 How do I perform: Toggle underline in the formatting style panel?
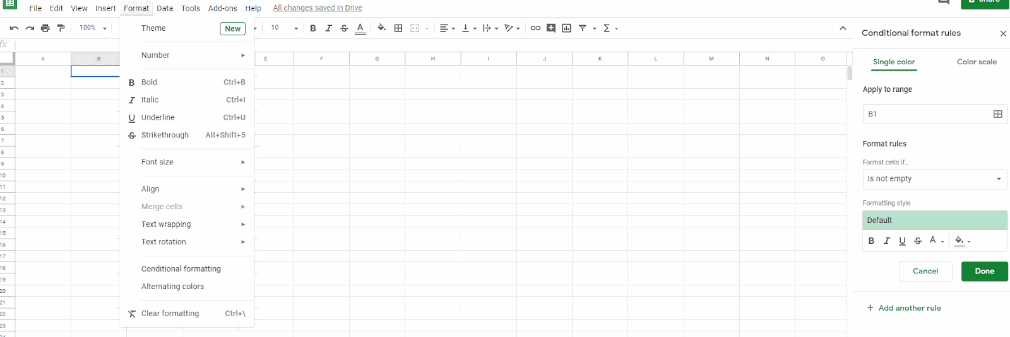click(x=902, y=241)
